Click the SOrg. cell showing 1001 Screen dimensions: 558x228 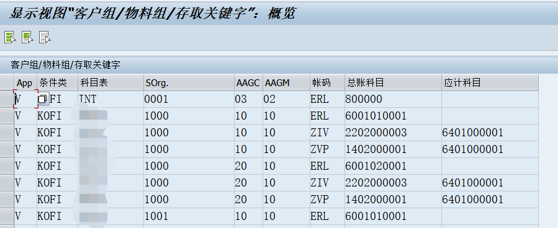189,216
